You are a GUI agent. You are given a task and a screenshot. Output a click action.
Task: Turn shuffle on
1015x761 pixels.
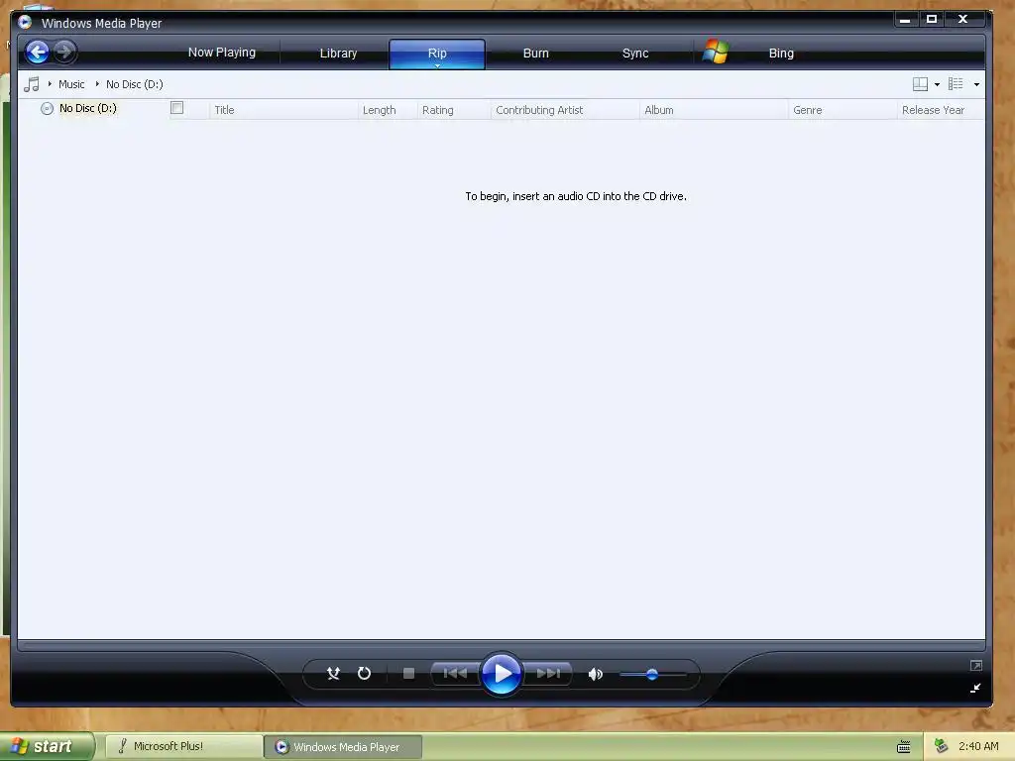click(x=333, y=674)
